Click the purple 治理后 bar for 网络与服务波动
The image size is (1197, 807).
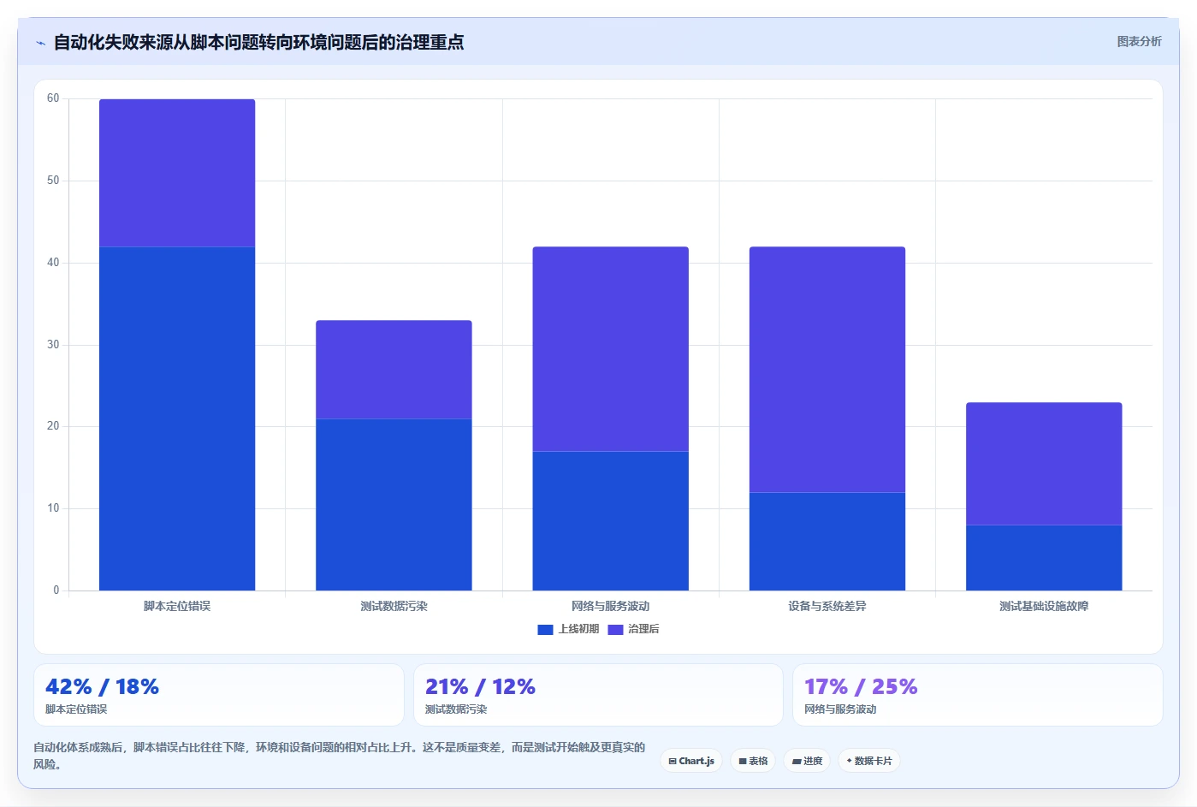610,349
